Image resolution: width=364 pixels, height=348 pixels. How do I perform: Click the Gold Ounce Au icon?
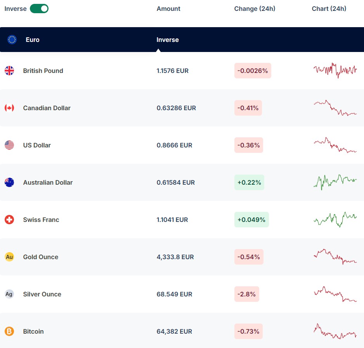pyautogui.click(x=9, y=257)
